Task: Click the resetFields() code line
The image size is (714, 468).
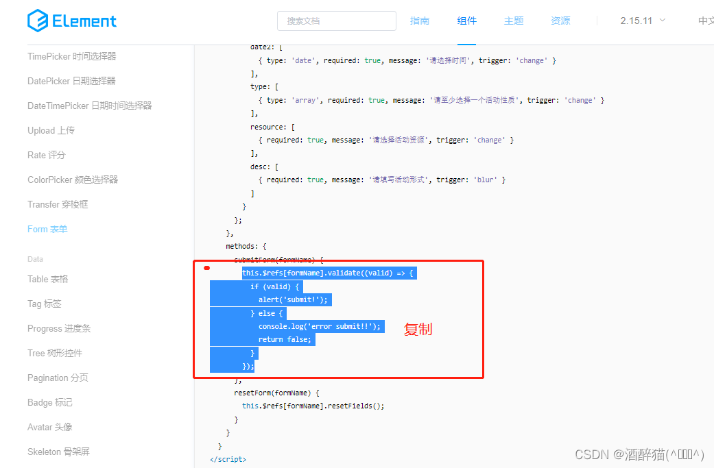Action: 313,406
